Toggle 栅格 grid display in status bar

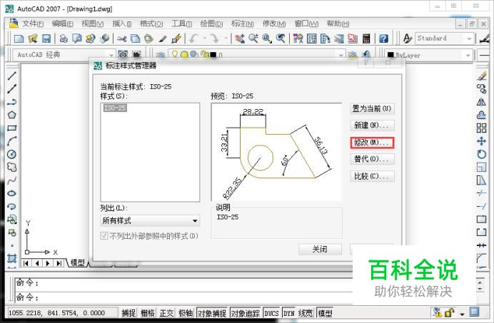click(x=148, y=313)
